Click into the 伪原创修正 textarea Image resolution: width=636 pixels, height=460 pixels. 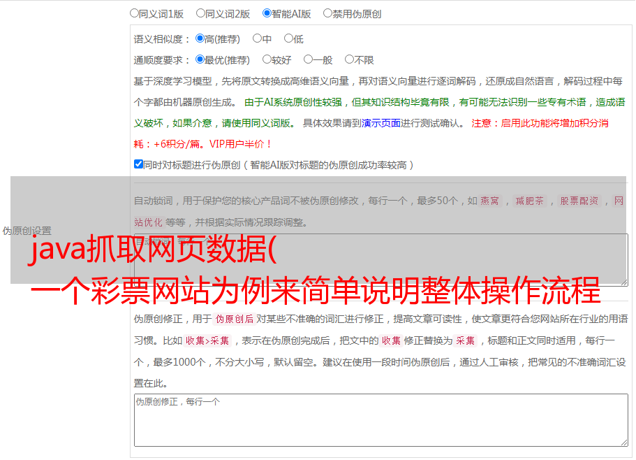[381, 420]
